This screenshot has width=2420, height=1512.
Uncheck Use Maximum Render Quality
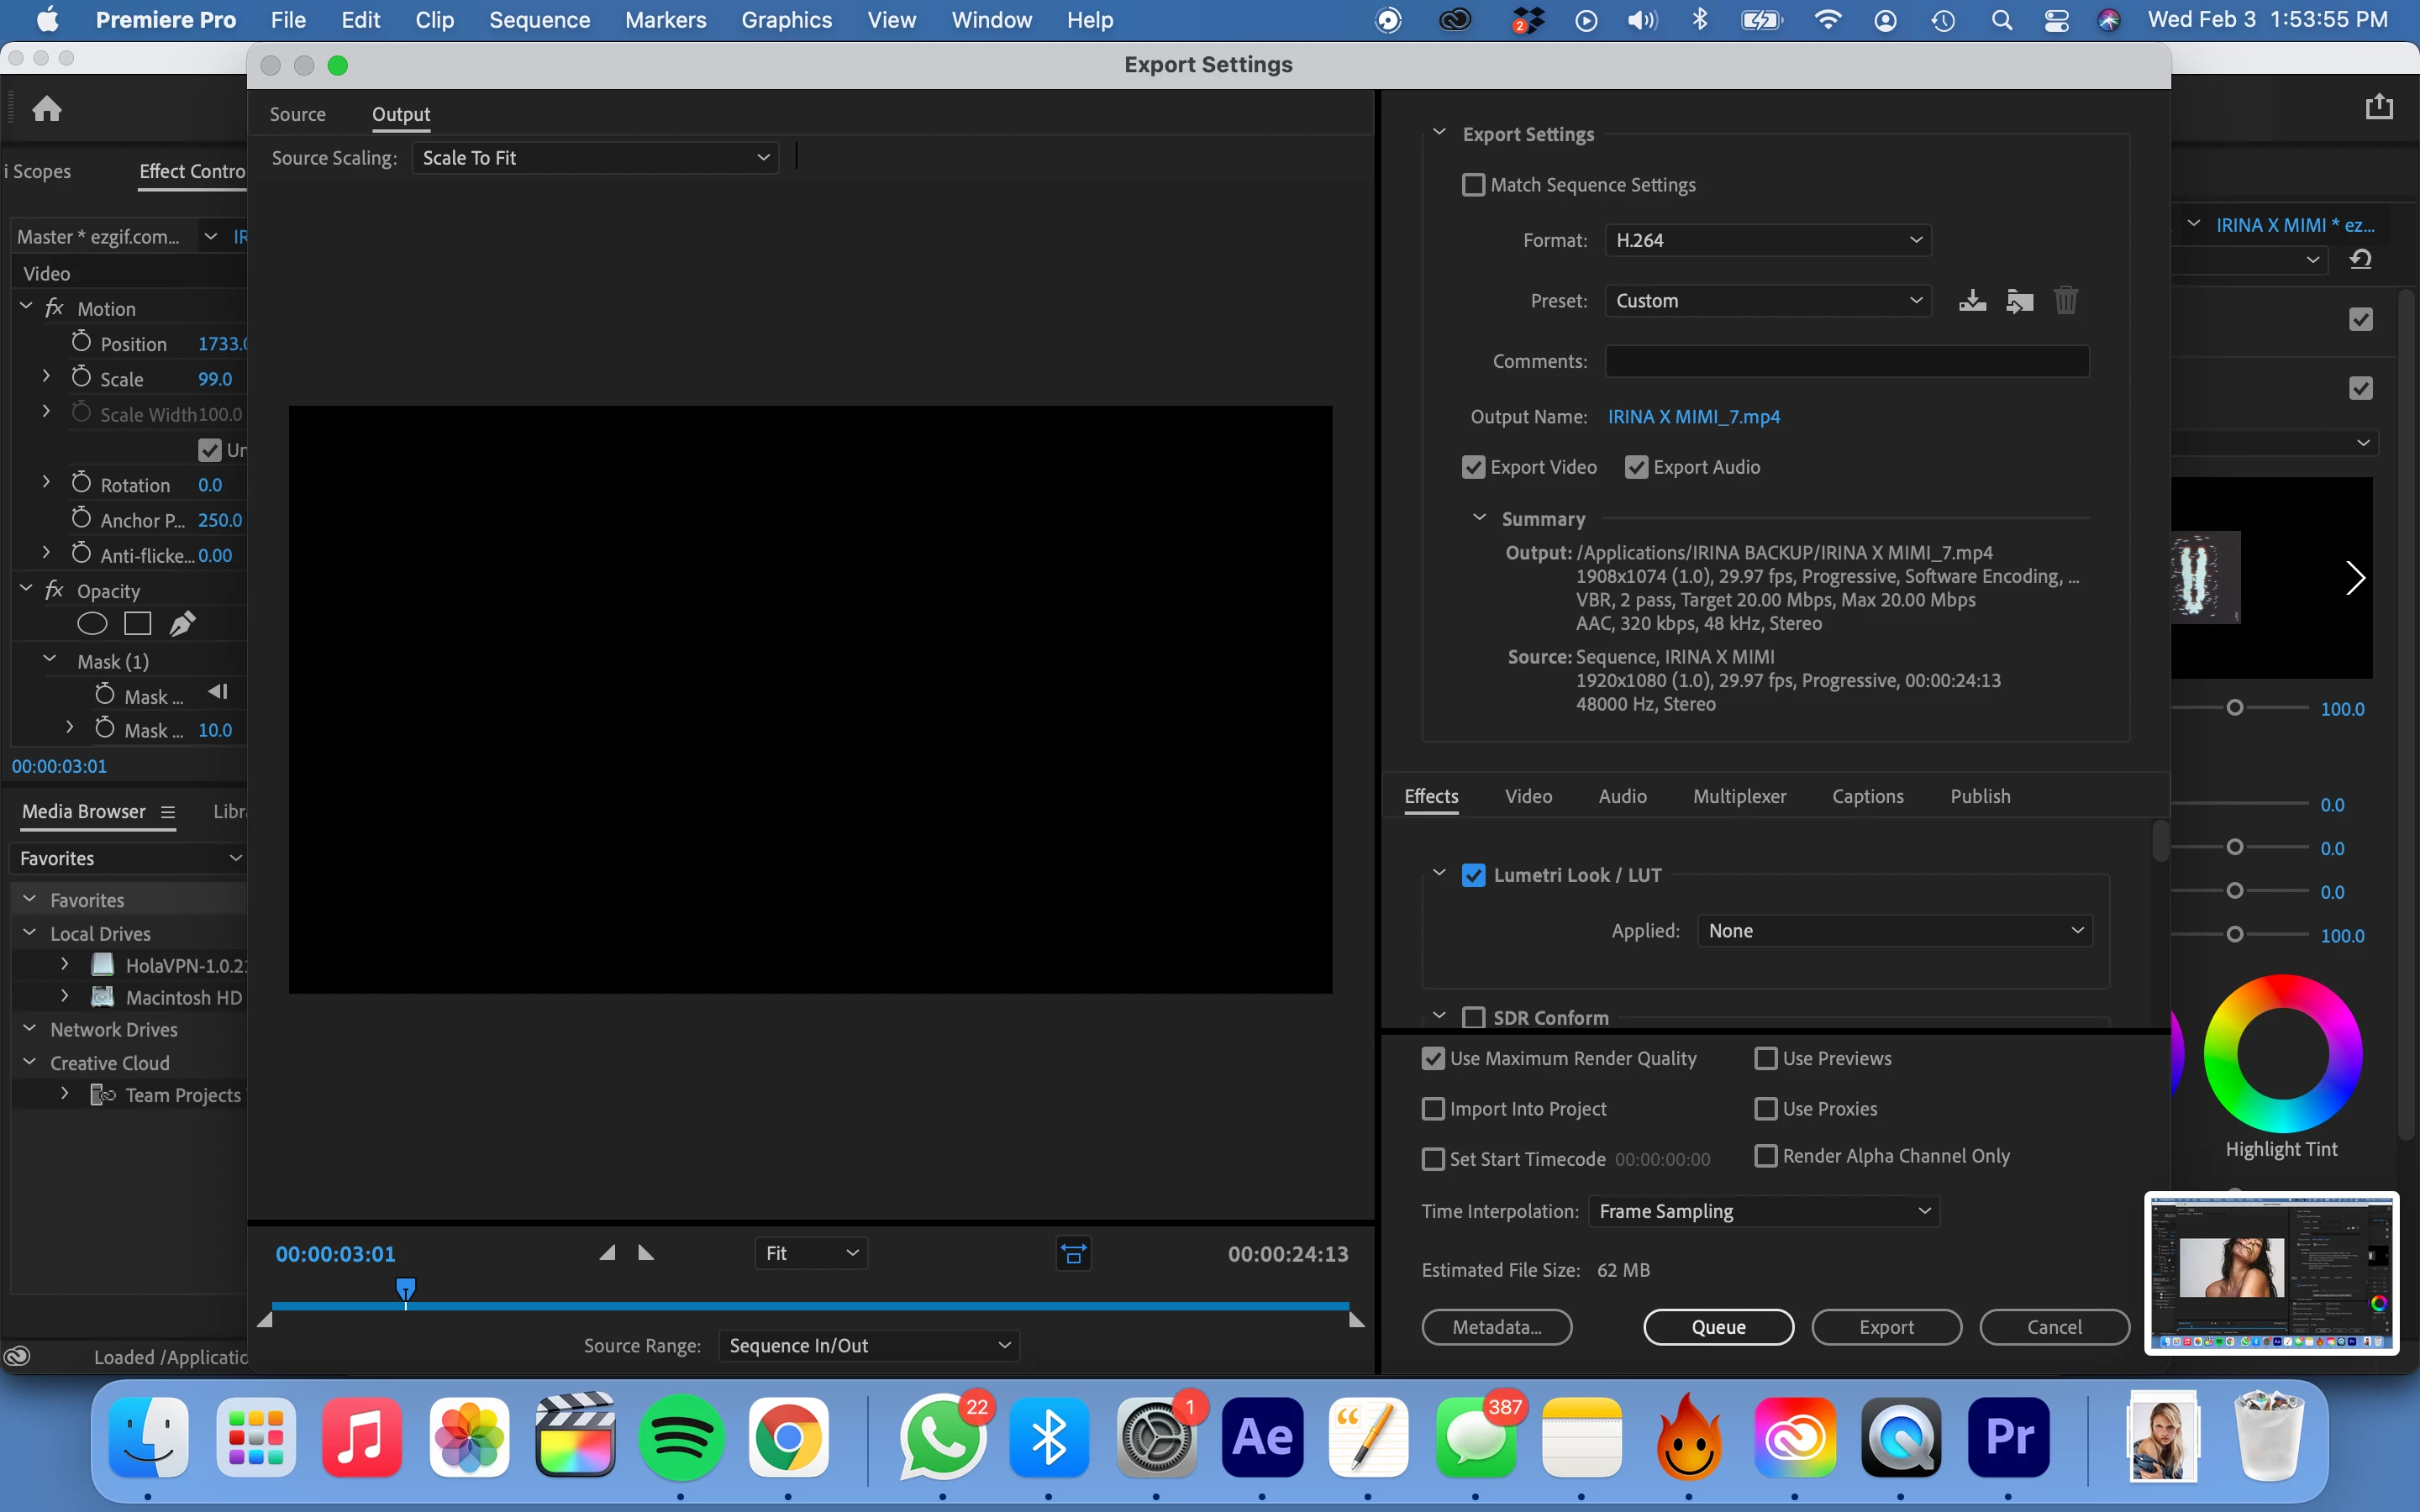[1433, 1058]
